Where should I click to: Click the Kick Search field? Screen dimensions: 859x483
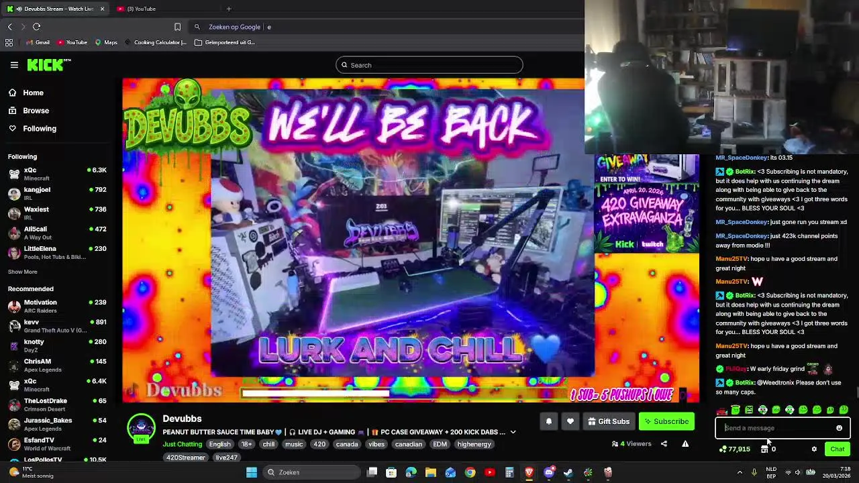[x=429, y=65]
